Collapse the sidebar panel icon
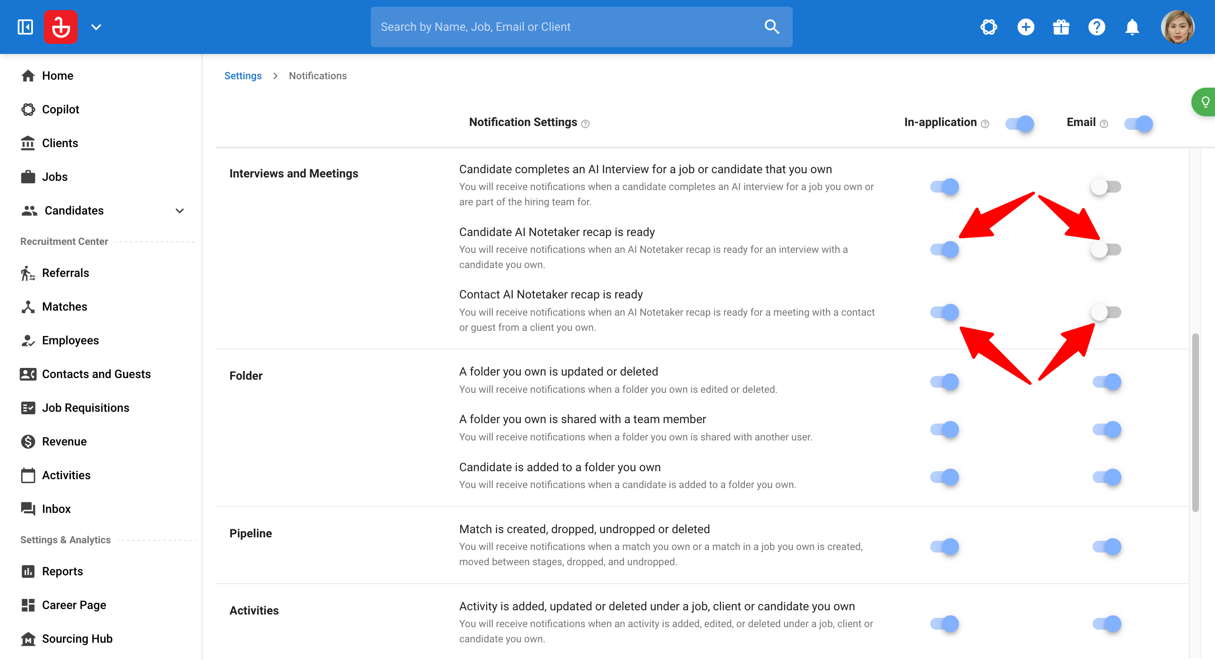1215x660 pixels. (25, 27)
